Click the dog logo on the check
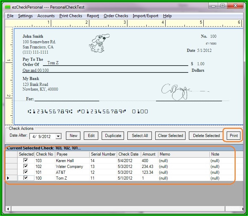The width and height of the screenshot is (248, 216). tap(99, 43)
